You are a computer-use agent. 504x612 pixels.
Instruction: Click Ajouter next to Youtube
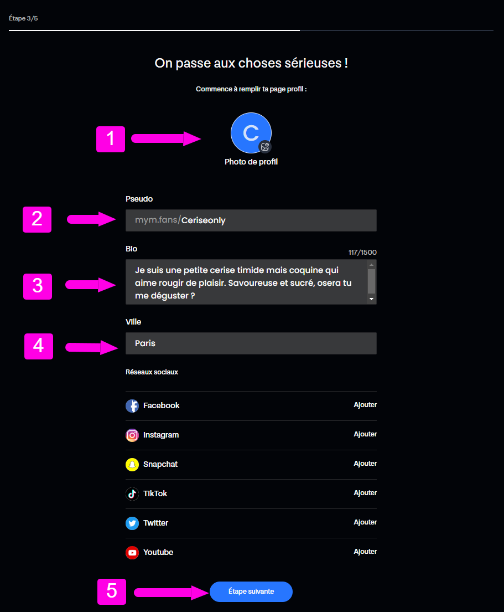pyautogui.click(x=365, y=552)
